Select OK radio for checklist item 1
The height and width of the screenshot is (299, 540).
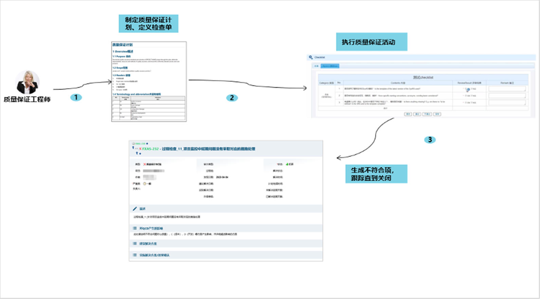(x=466, y=89)
